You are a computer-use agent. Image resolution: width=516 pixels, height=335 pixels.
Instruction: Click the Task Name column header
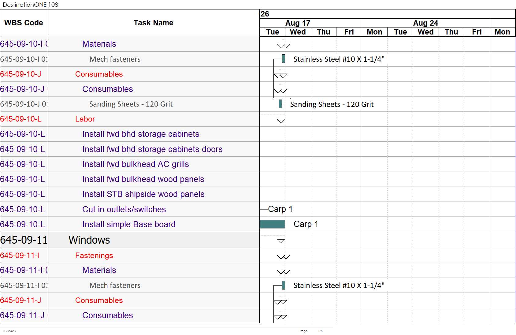[x=154, y=23]
